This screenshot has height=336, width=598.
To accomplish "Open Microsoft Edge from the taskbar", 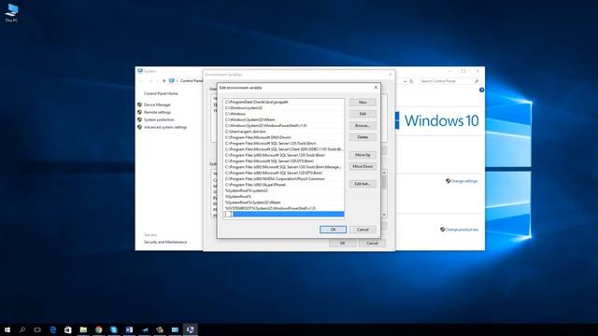I will 53,329.
